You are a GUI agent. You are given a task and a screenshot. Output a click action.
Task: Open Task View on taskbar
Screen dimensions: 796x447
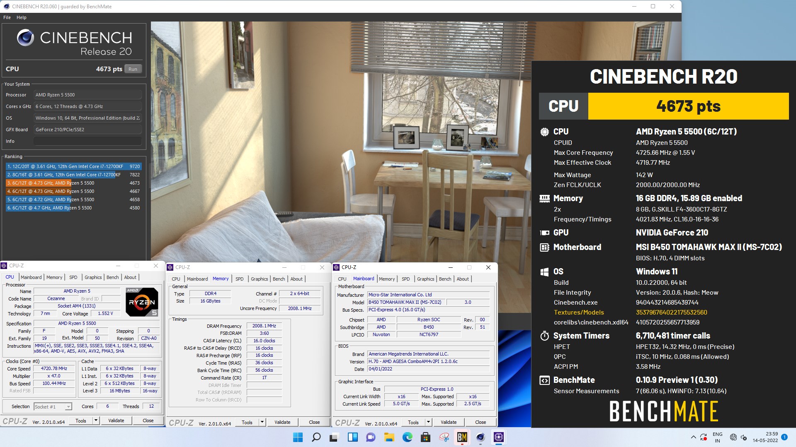334,437
